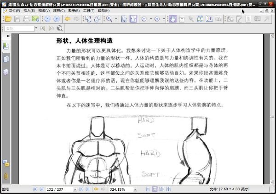Open the 表单(R) menu

click(x=74, y=11)
